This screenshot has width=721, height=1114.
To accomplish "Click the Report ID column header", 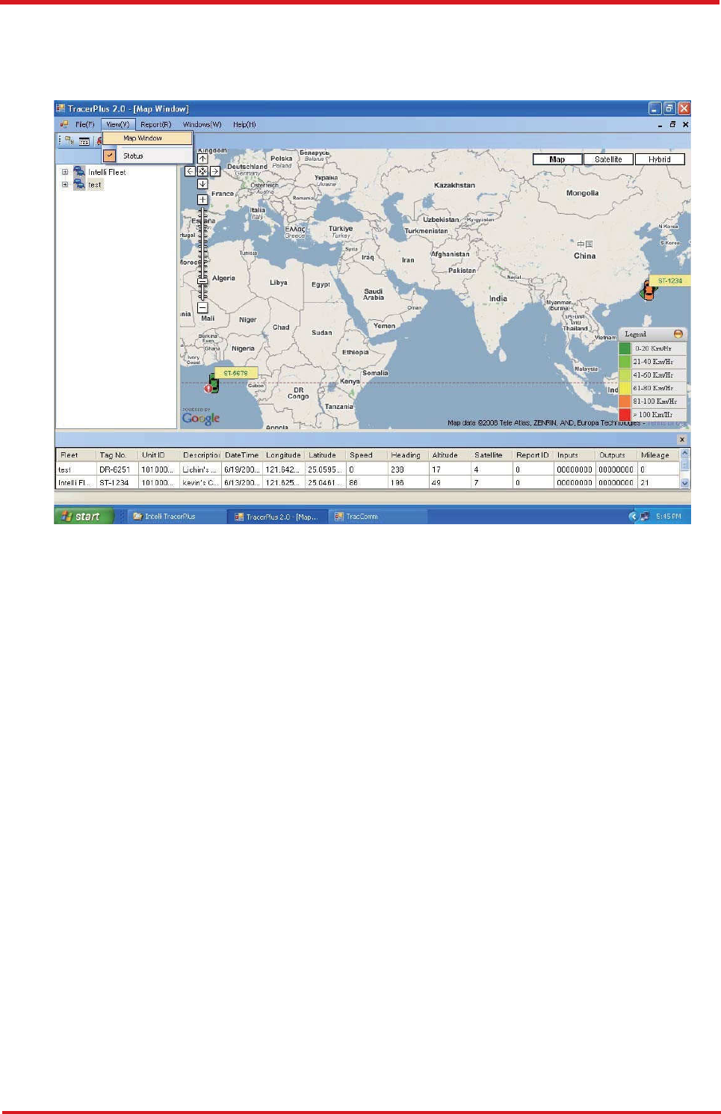I will click(x=533, y=455).
